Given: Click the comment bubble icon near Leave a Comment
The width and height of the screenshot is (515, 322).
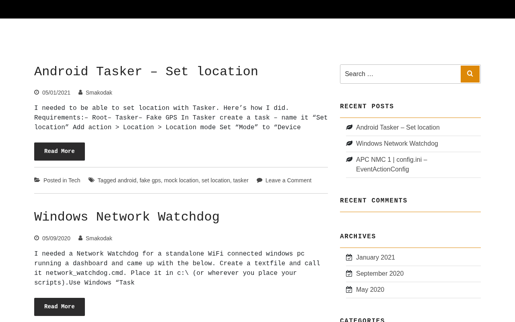Looking at the screenshot, I should (x=260, y=180).
